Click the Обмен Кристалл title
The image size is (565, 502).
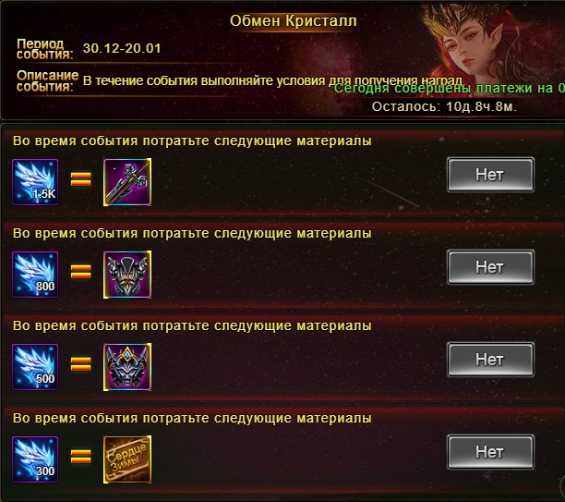point(294,21)
